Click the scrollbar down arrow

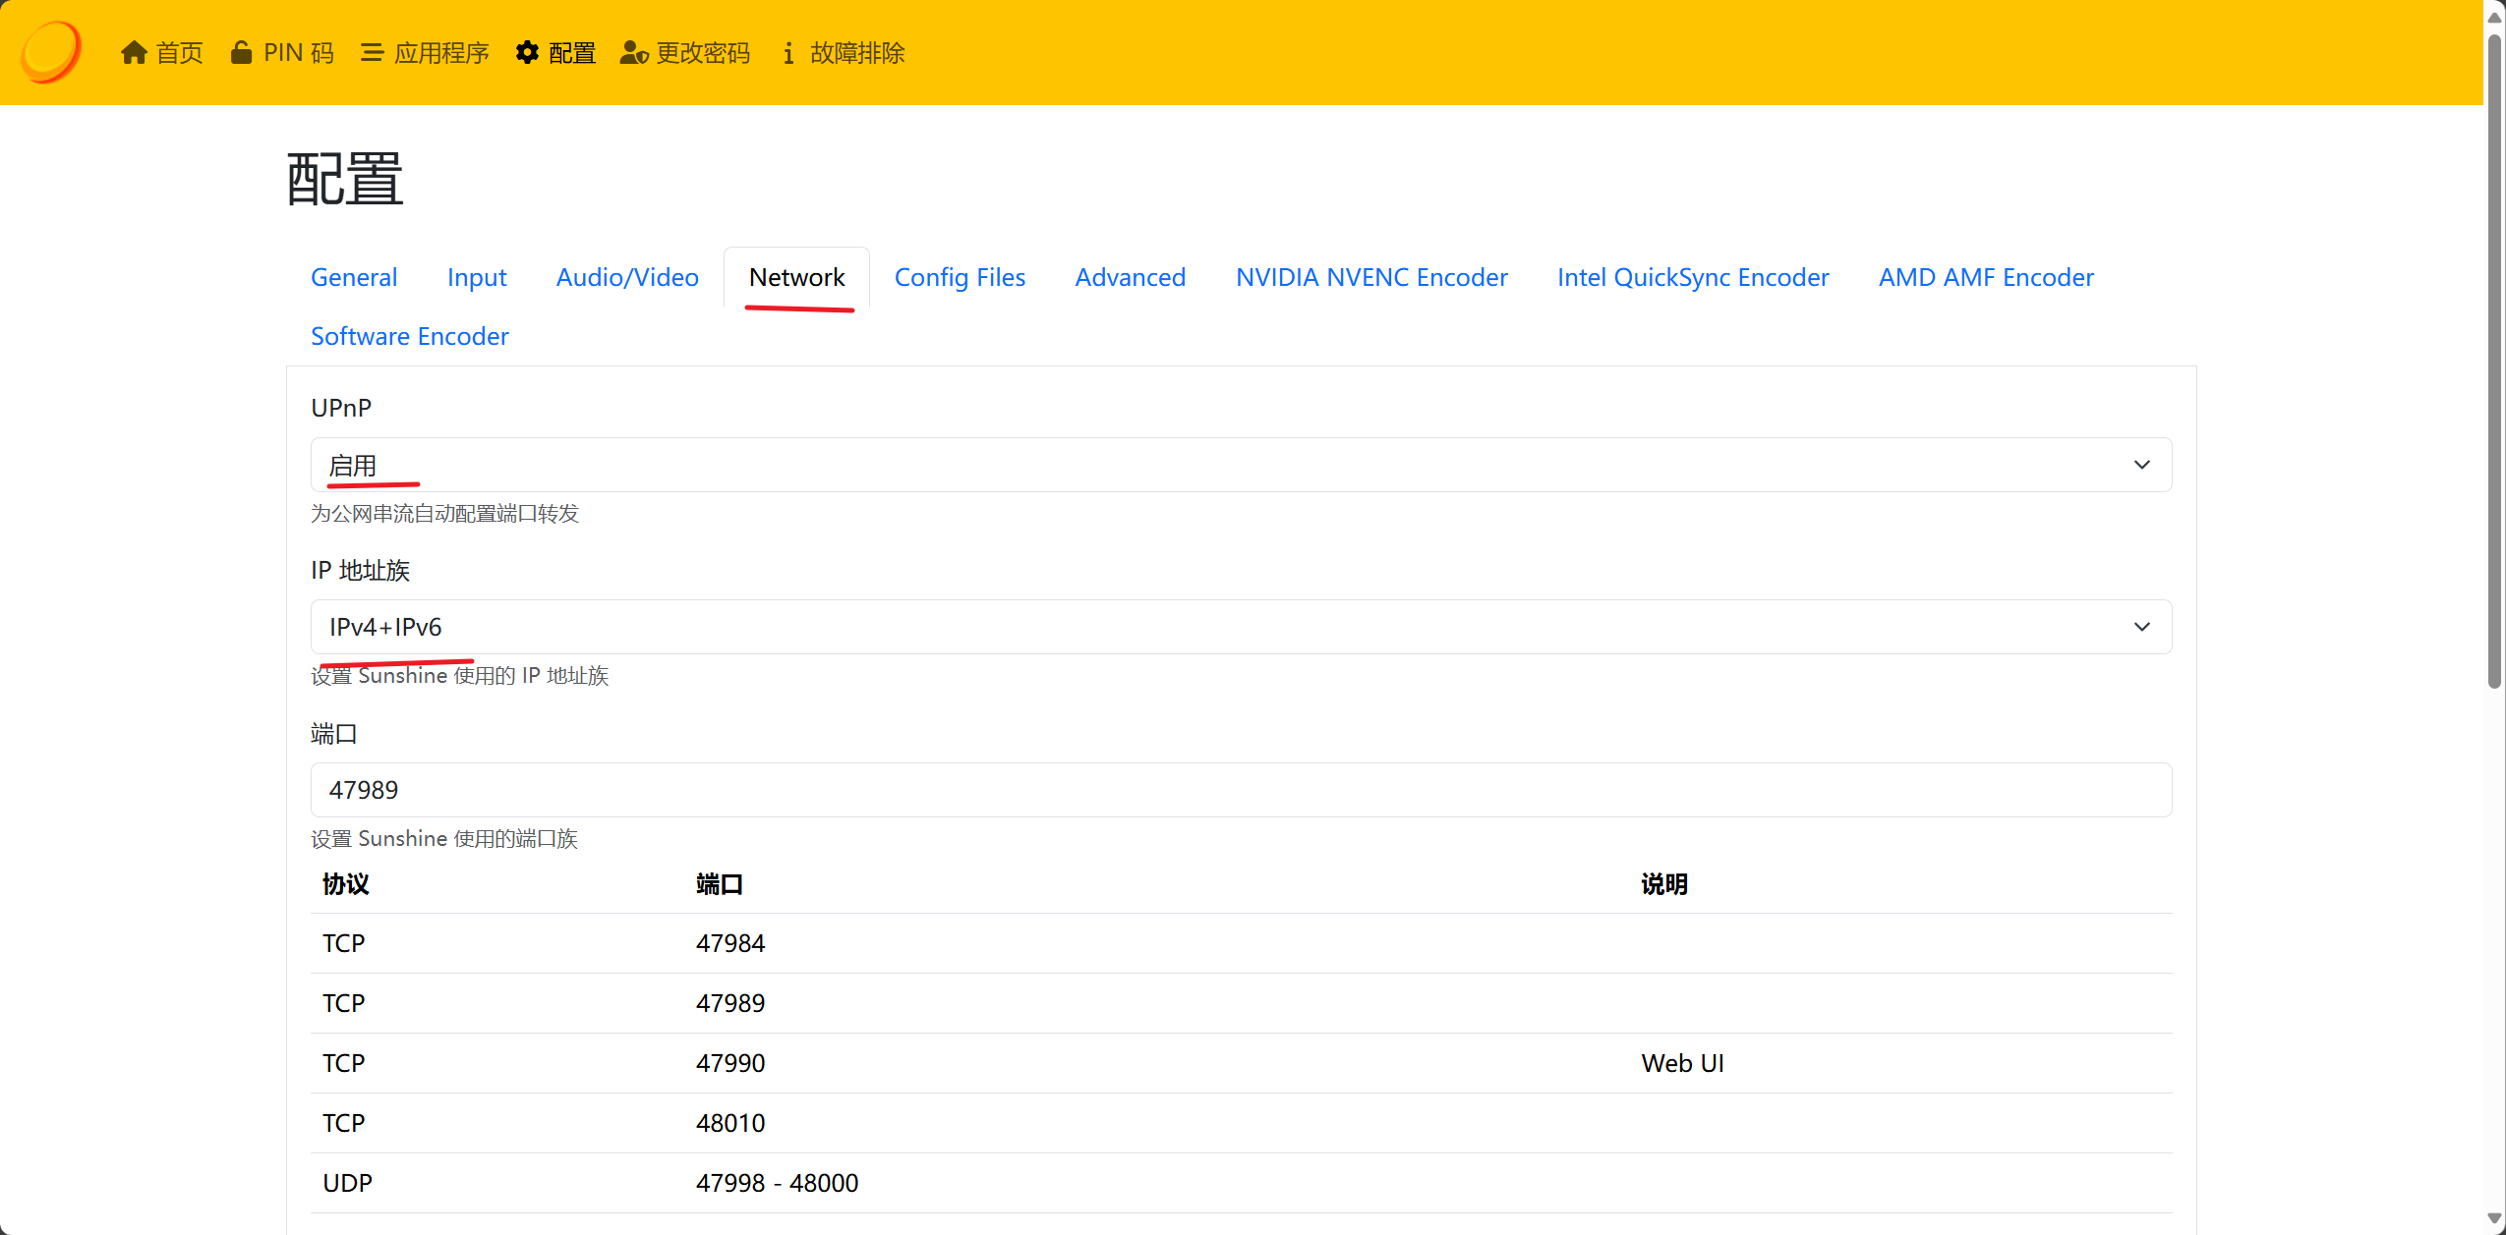click(x=2494, y=1218)
